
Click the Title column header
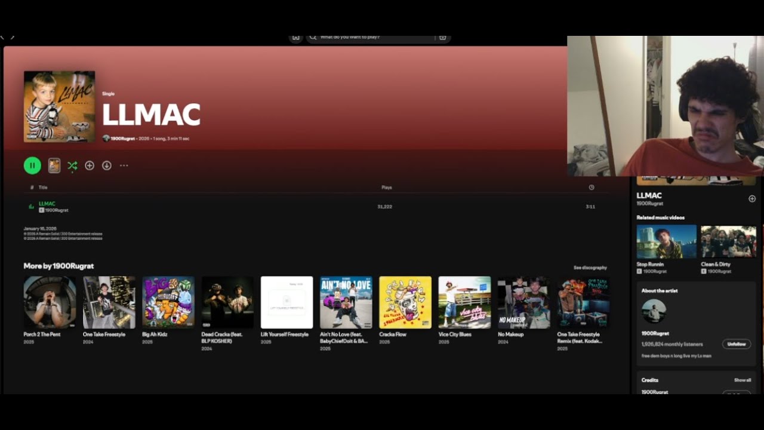[43, 188]
